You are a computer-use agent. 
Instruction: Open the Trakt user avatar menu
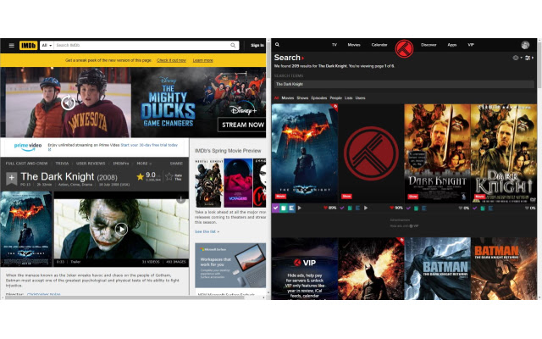[525, 45]
